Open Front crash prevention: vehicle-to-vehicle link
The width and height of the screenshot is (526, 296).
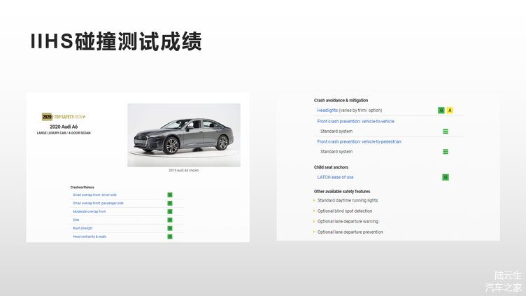(356, 121)
